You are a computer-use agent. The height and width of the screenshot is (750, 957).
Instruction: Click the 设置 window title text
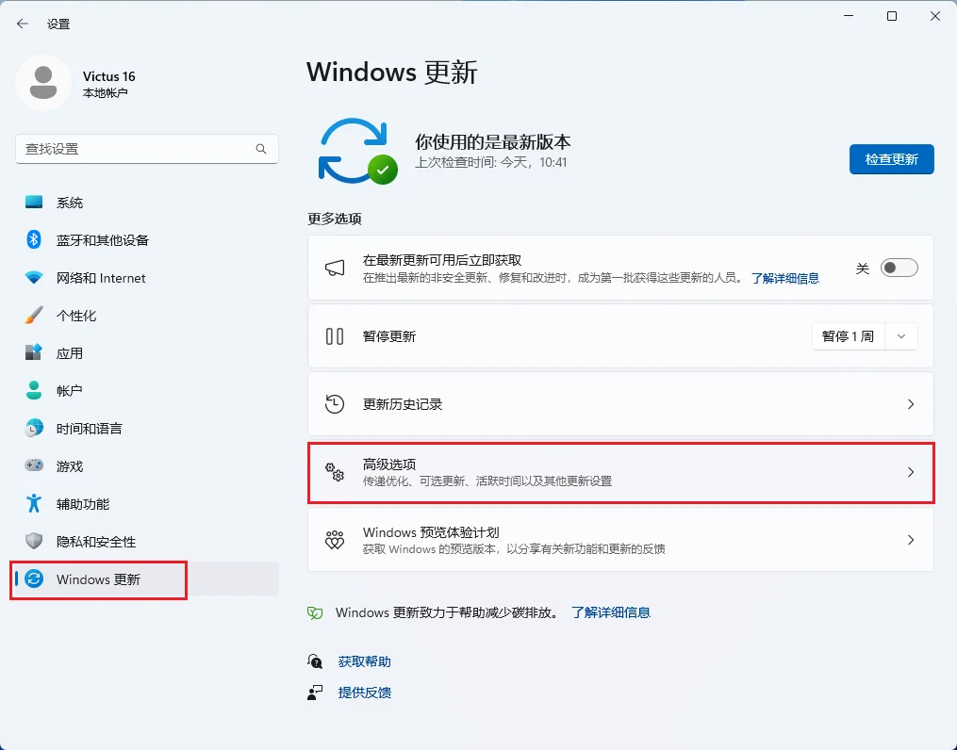click(x=58, y=24)
